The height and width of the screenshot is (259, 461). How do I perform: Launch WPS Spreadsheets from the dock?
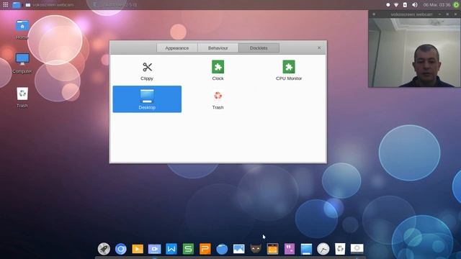tap(188, 249)
